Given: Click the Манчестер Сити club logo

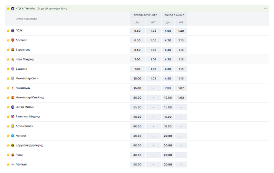Looking at the screenshot, I should click(12, 78).
